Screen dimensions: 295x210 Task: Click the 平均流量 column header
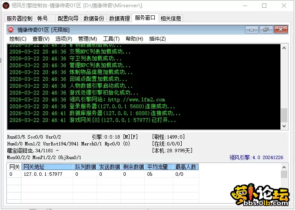[x=159, y=167]
